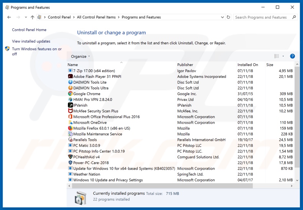The width and height of the screenshot is (303, 210).
Task: Navigate back with the Back arrow
Action: (x=9, y=17)
